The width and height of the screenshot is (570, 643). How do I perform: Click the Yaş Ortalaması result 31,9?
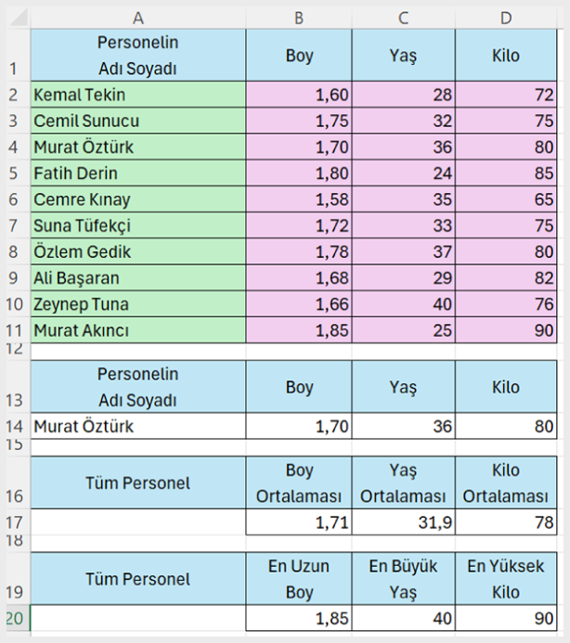tap(404, 522)
